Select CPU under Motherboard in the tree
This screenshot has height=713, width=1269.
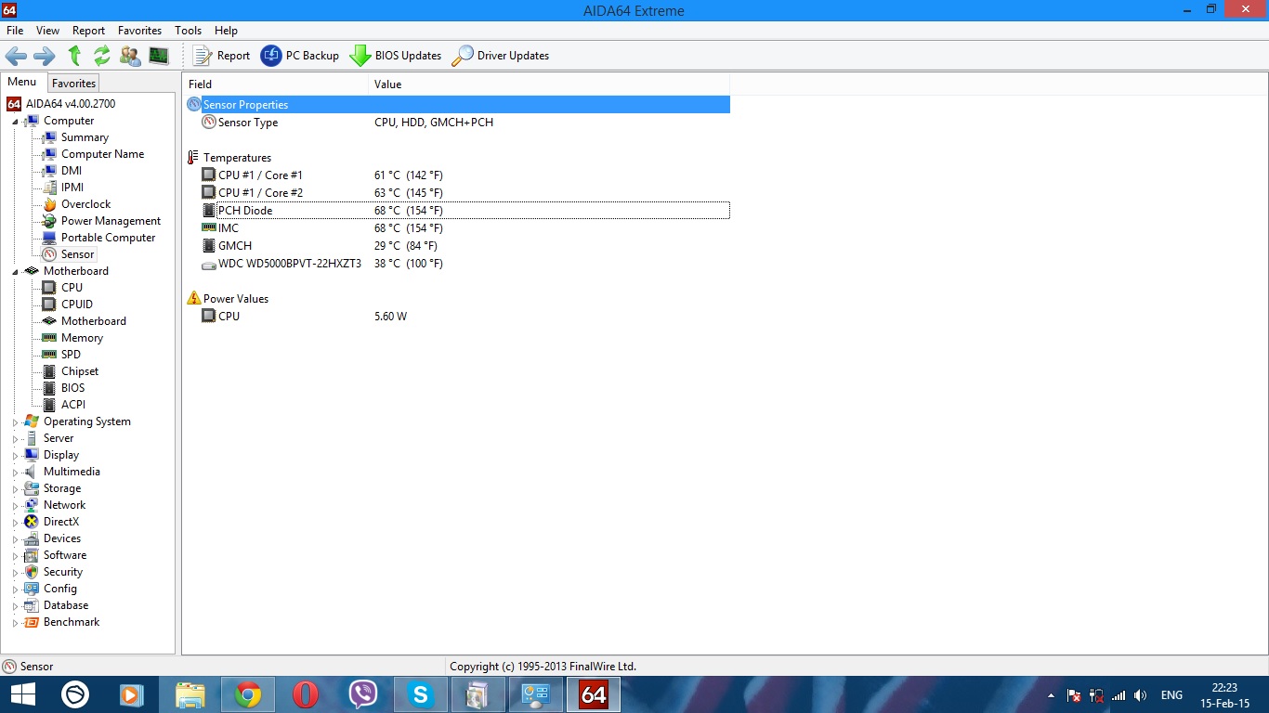point(72,288)
